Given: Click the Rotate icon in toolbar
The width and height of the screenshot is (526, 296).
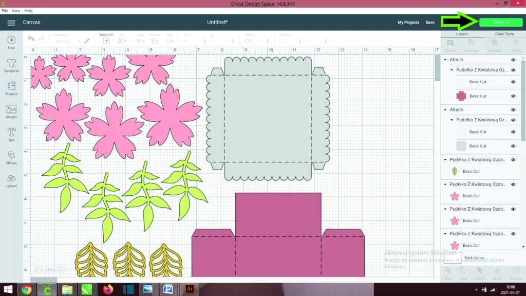Looking at the screenshot, I should 247,41.
